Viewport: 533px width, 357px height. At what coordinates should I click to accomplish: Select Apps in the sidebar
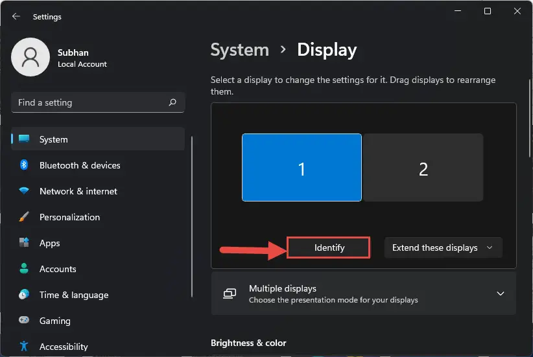[98, 243]
